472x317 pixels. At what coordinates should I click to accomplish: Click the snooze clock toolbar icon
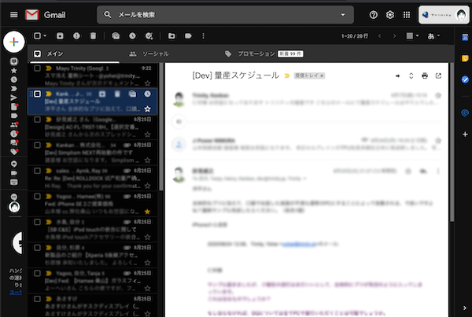click(133, 36)
